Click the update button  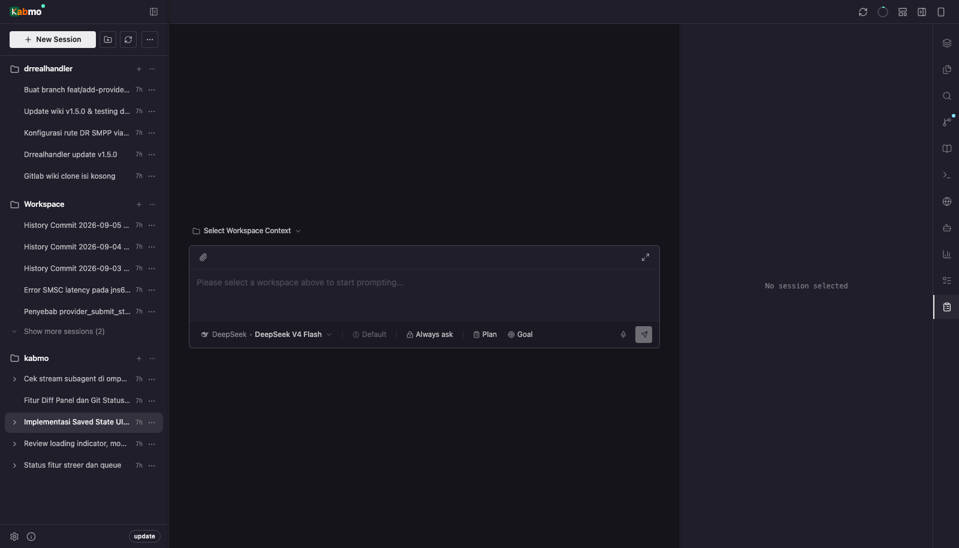144,537
